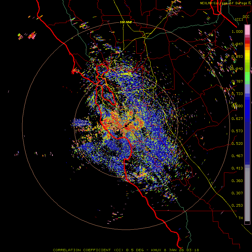The height and width of the screenshot is (252, 252).
Task: Pick the bright green color bar segment
Action: (247, 76)
